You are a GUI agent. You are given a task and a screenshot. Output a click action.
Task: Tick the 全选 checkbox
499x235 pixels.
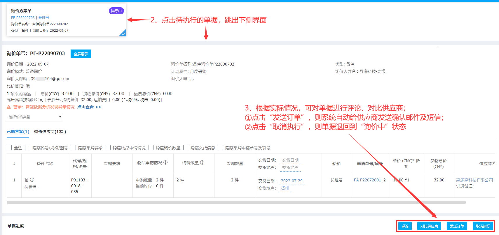9,148
